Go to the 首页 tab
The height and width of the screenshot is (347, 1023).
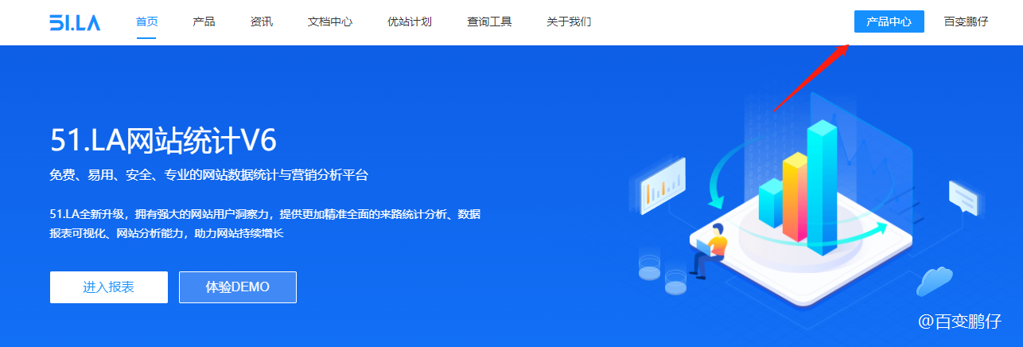tap(146, 22)
